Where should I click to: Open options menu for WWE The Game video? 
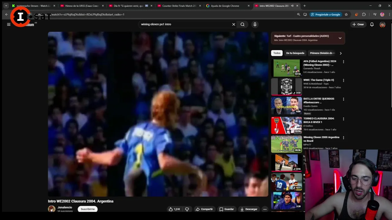343,80
